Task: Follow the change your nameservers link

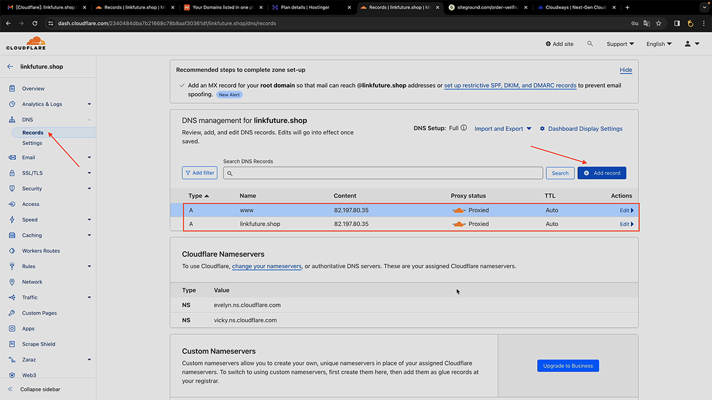Action: coord(267,266)
